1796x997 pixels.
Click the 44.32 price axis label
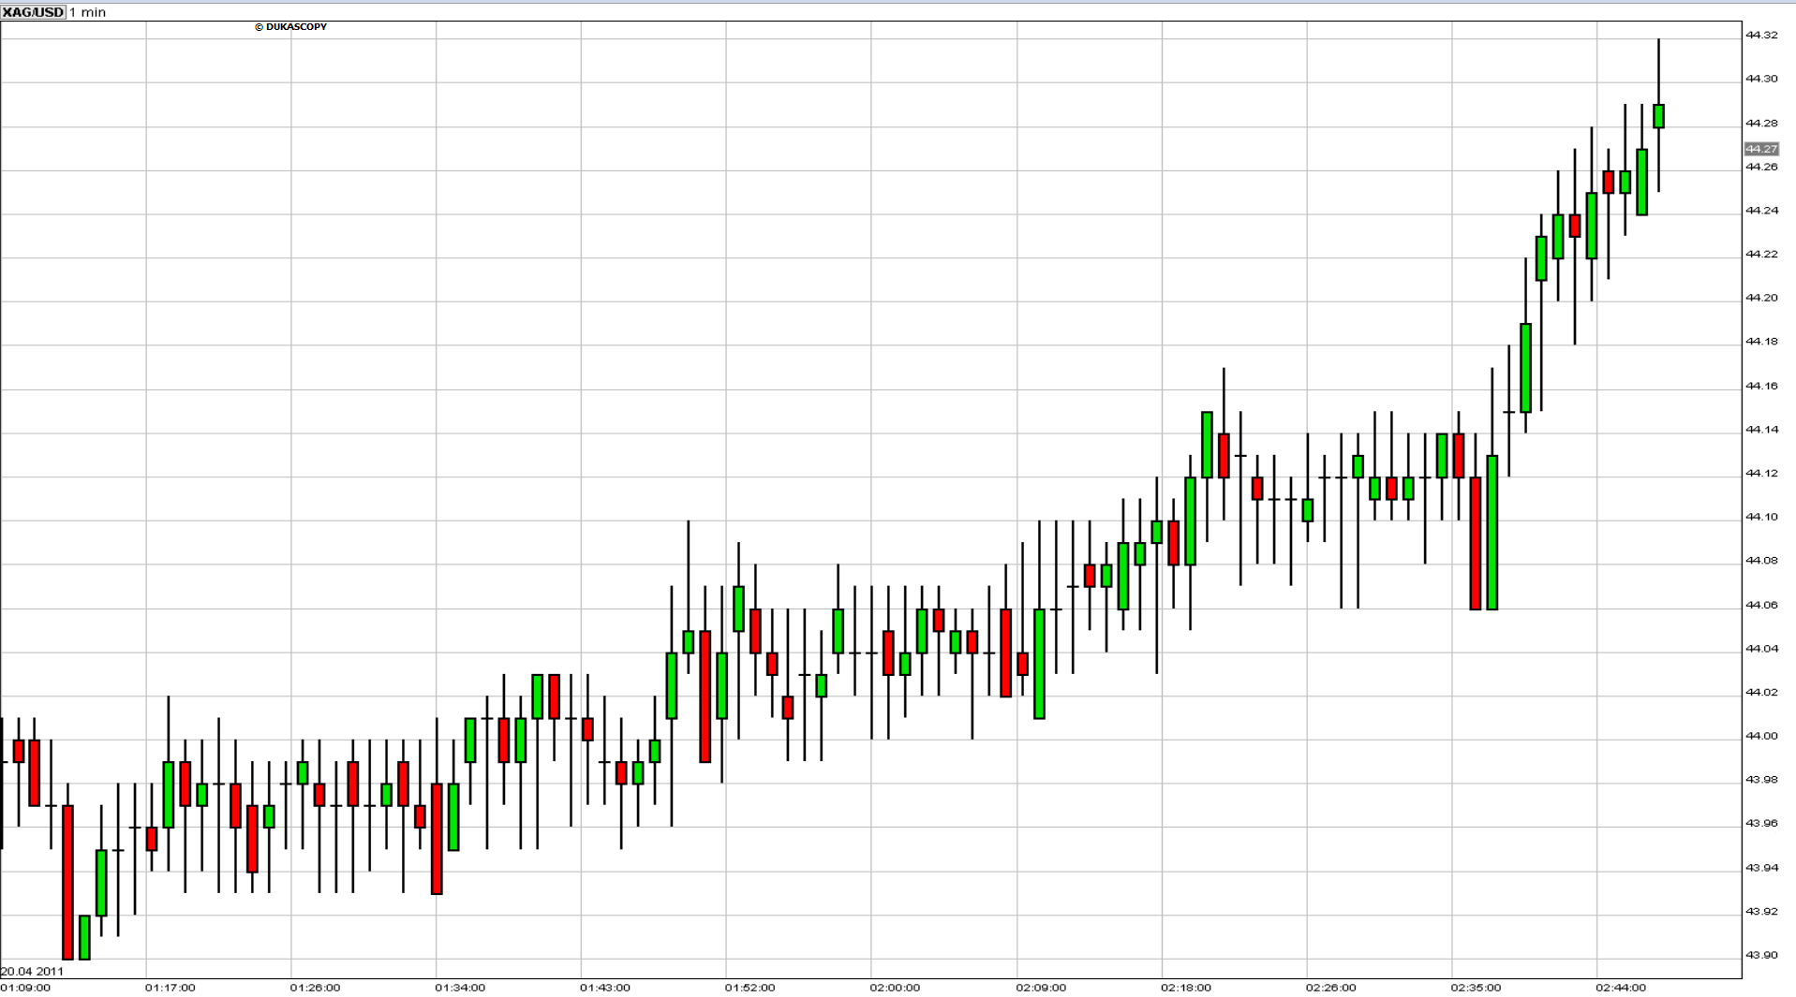(1760, 36)
